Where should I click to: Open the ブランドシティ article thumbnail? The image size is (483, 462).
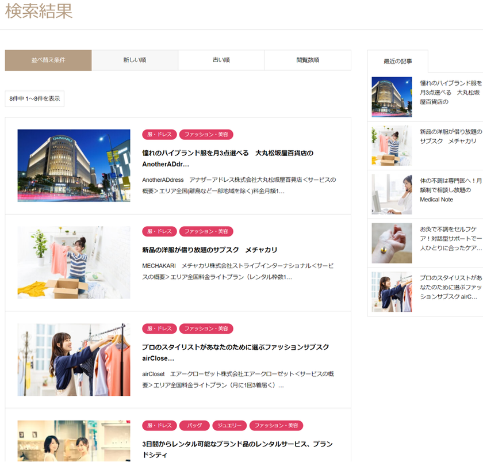[74, 441]
